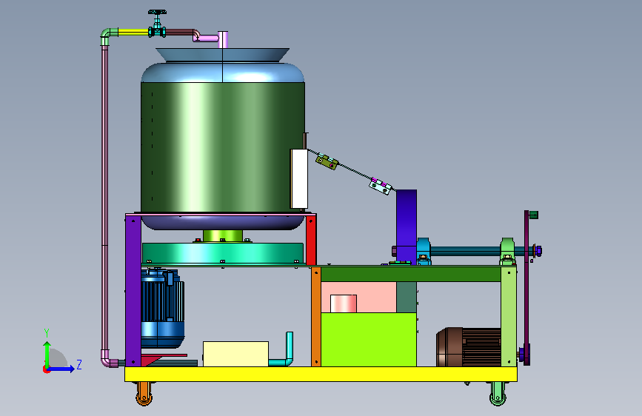Click the Y axis label of the triad
Viewport: 642px width, 416px height.
pyautogui.click(x=47, y=333)
